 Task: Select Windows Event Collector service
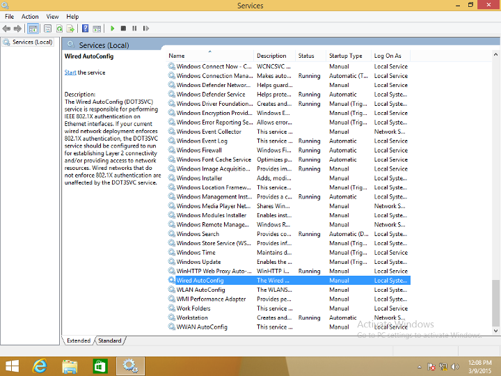tap(289, 132)
